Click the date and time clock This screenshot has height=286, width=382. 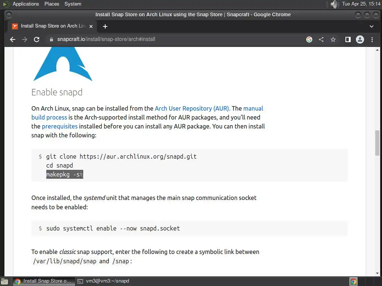pos(361,4)
